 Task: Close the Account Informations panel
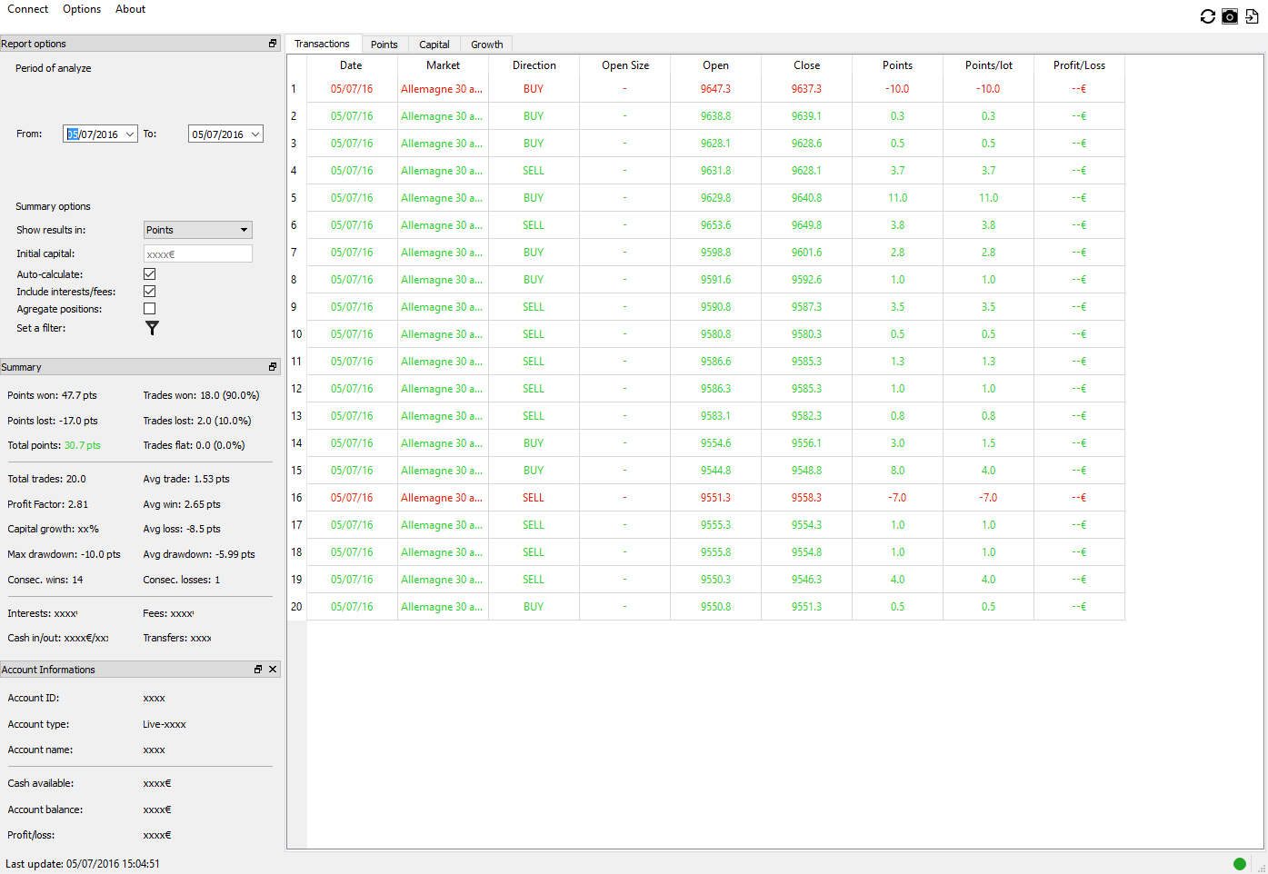coord(273,670)
